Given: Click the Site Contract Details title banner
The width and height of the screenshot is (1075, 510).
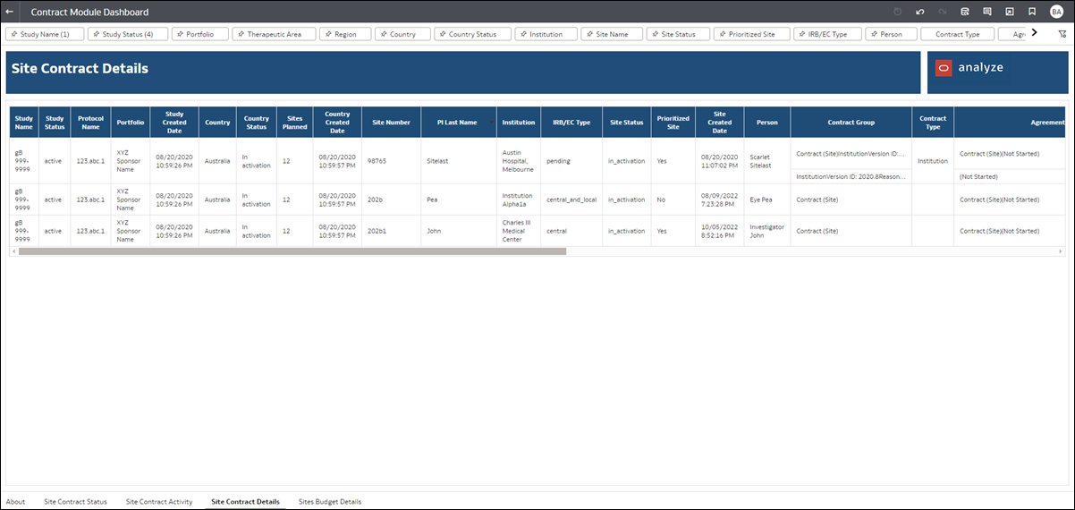Looking at the screenshot, I should (x=463, y=72).
